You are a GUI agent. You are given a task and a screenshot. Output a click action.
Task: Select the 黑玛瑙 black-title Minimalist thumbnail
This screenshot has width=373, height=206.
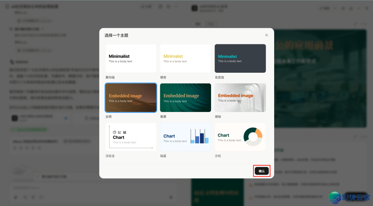click(x=131, y=58)
